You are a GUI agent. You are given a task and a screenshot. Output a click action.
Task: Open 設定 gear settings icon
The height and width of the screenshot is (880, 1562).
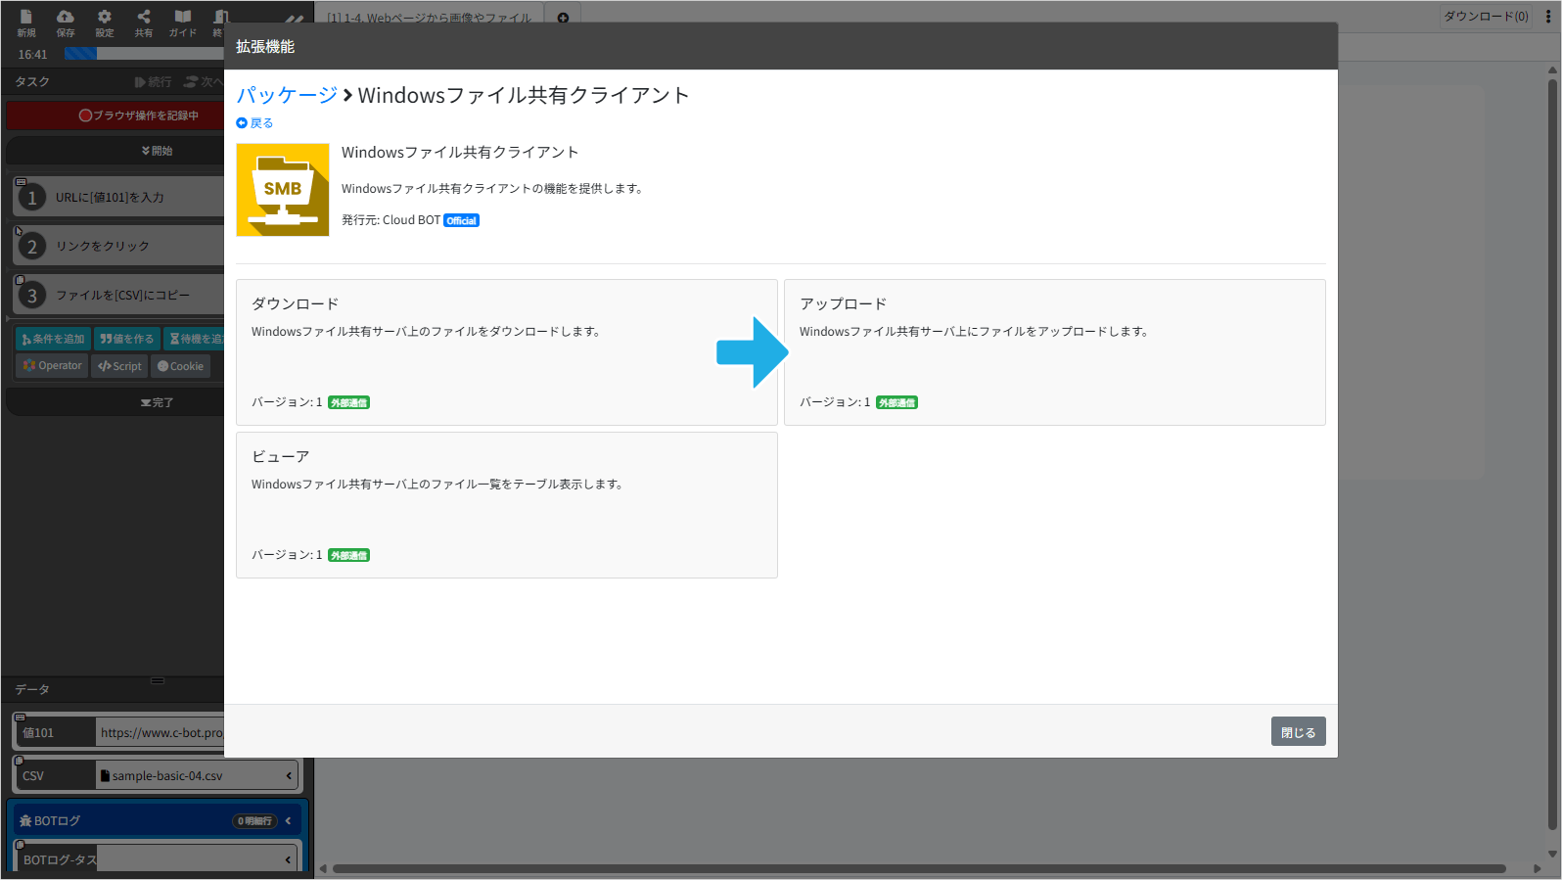click(x=105, y=17)
